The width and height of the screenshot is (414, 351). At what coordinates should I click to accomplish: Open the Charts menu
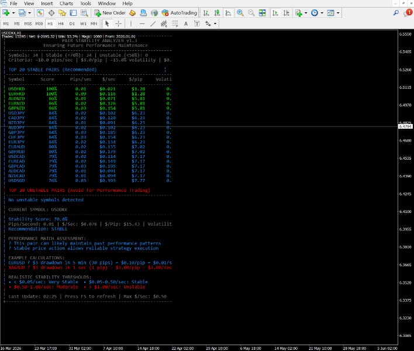click(x=66, y=4)
